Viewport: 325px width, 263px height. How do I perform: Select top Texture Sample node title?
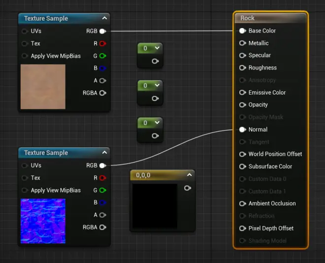point(46,18)
